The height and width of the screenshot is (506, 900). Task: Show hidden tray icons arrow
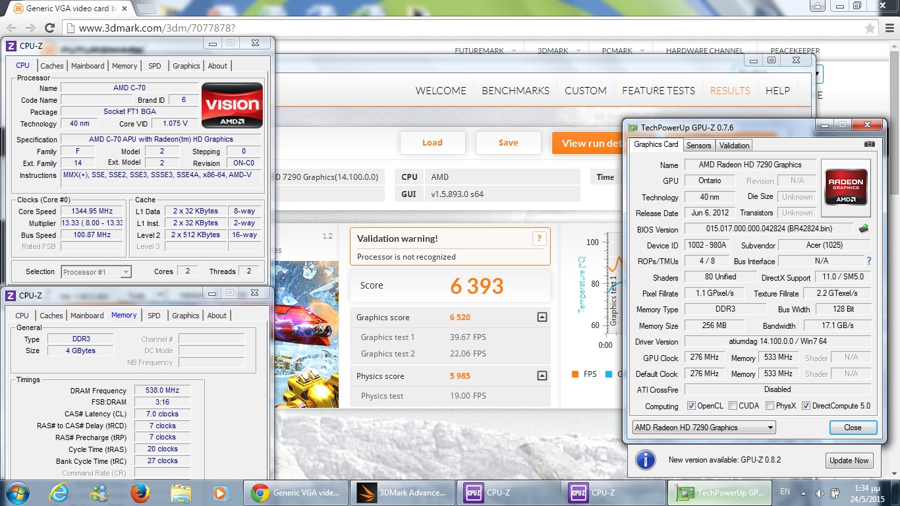(x=804, y=493)
